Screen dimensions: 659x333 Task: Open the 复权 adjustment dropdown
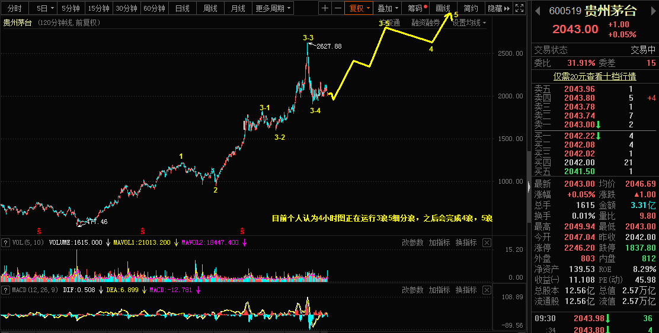pos(359,8)
